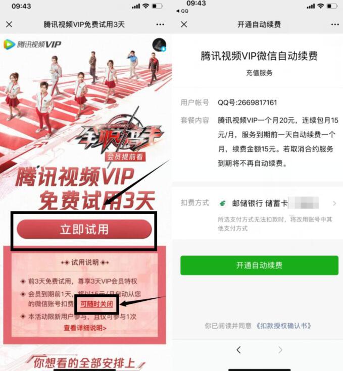
Task: Tap the 免费试用3天 banner text
Action: (x=97, y=201)
